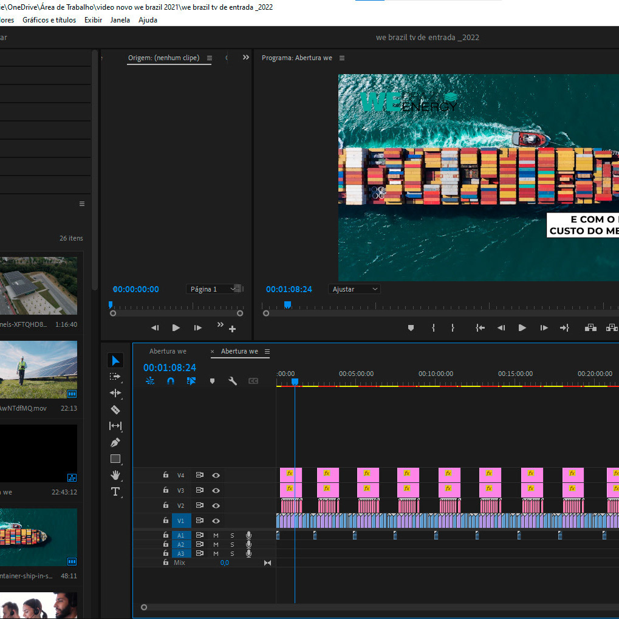Open the Ajustar zoom level dropdown
619x619 pixels.
tap(354, 289)
